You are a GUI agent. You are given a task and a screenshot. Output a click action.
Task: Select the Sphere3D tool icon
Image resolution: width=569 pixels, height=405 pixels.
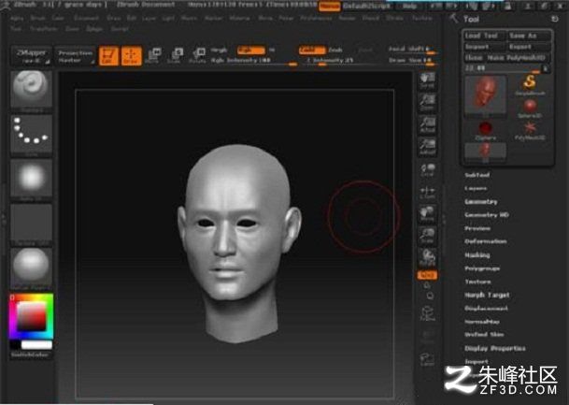point(530,108)
